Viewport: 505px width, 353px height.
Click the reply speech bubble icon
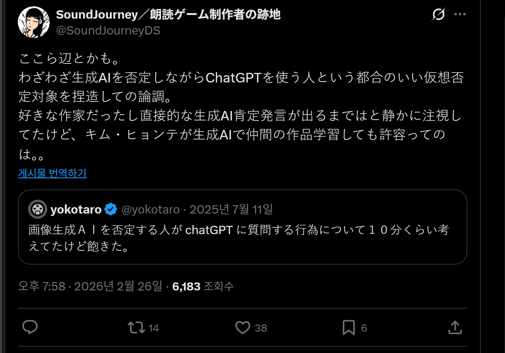pyautogui.click(x=30, y=328)
